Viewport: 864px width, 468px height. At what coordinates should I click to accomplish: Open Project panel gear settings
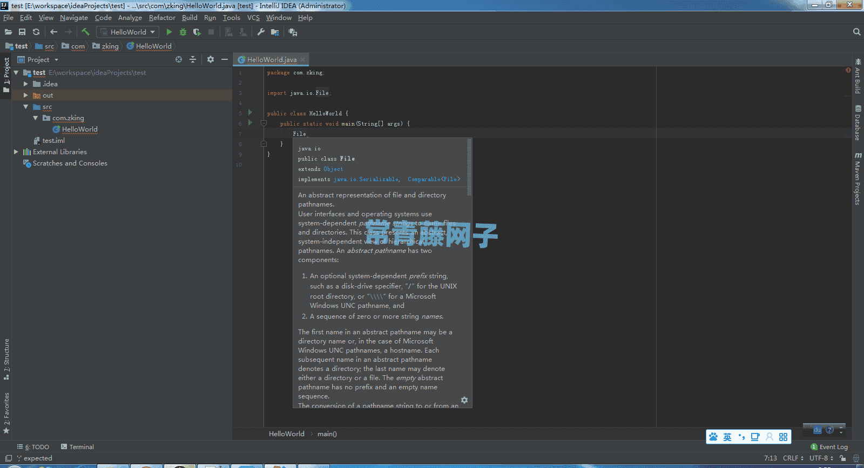(x=211, y=59)
